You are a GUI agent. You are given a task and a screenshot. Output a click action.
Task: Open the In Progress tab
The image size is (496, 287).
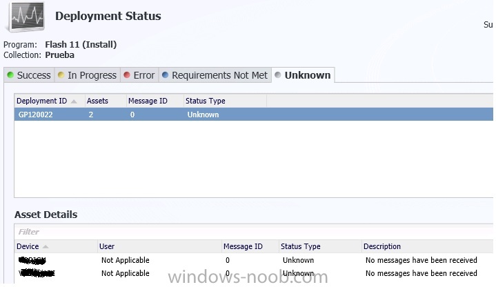pyautogui.click(x=91, y=75)
